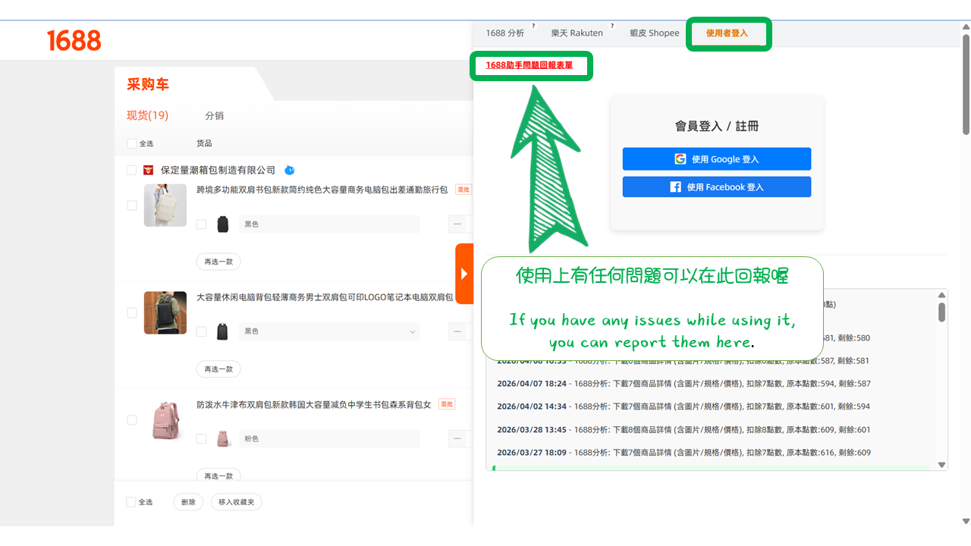Switch to the 蝦皮 Shopee tab

[x=655, y=33]
